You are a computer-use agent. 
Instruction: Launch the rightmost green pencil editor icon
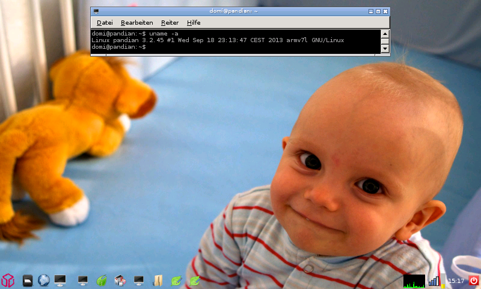coord(195,281)
